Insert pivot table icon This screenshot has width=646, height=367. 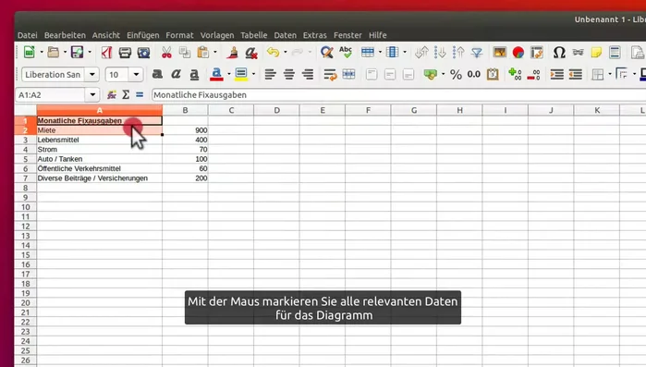click(x=536, y=53)
